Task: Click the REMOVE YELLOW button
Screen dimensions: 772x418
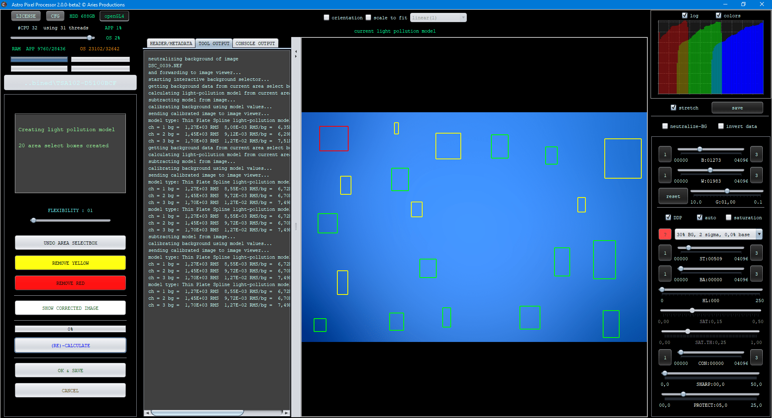Action: pyautogui.click(x=70, y=263)
